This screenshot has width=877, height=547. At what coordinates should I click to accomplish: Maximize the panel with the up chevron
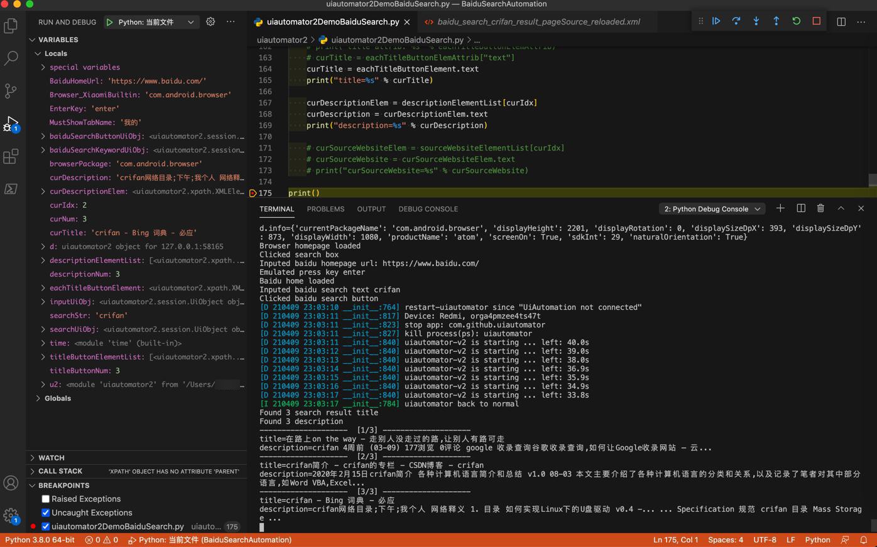click(841, 208)
